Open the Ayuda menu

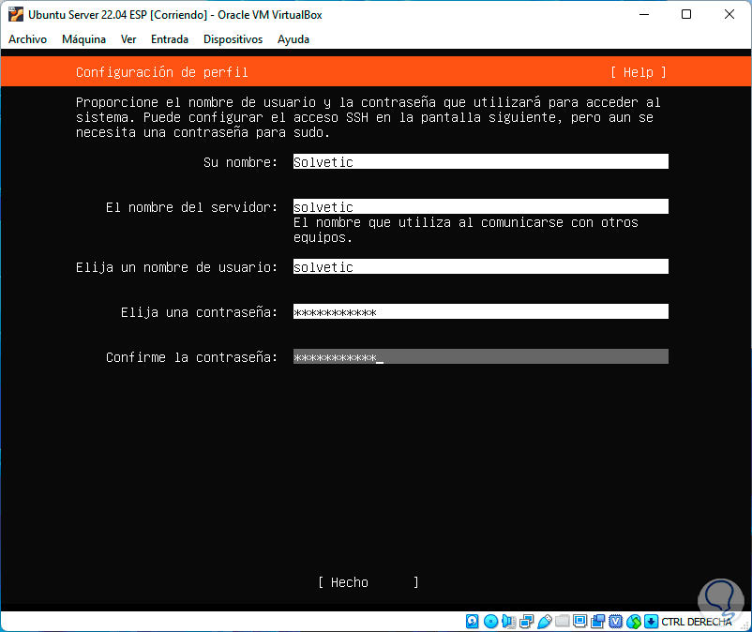(293, 39)
